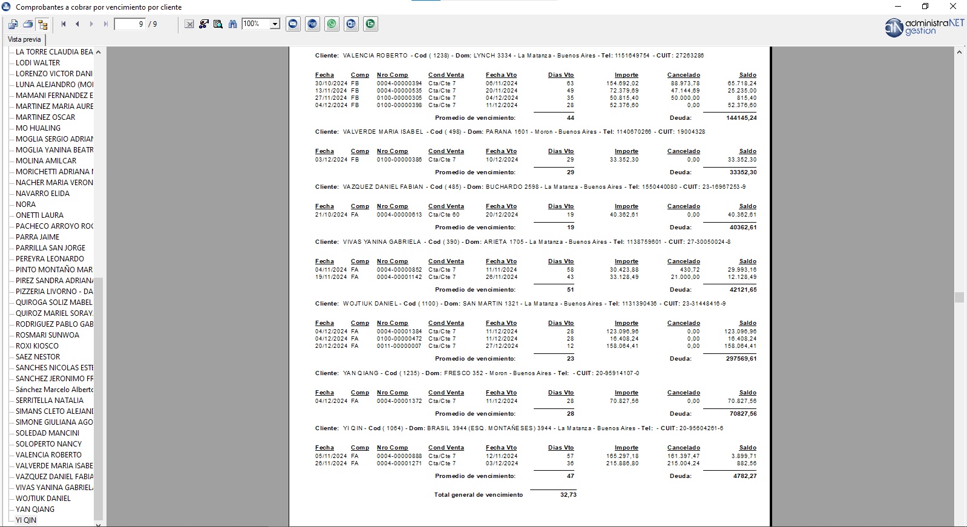This screenshot has height=527, width=967.
Task: Select SOLOPERTO NANCY in the tree
Action: coord(48,444)
